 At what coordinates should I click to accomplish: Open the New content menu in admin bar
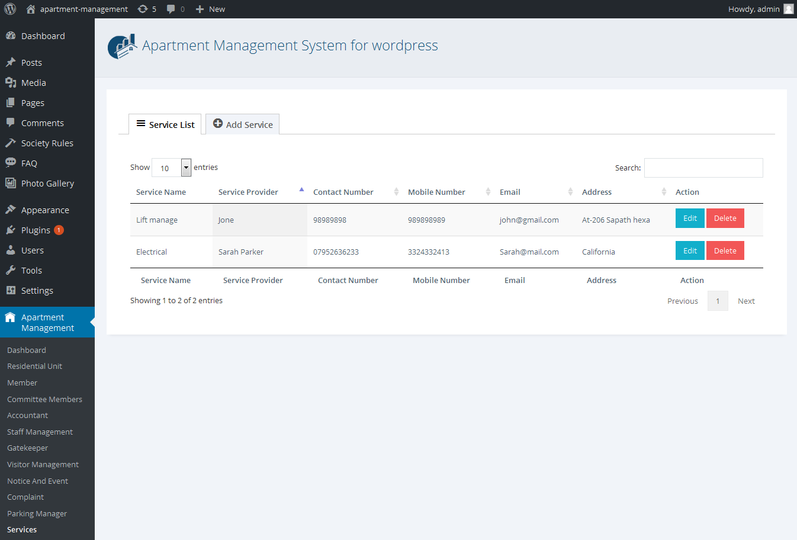coord(210,9)
